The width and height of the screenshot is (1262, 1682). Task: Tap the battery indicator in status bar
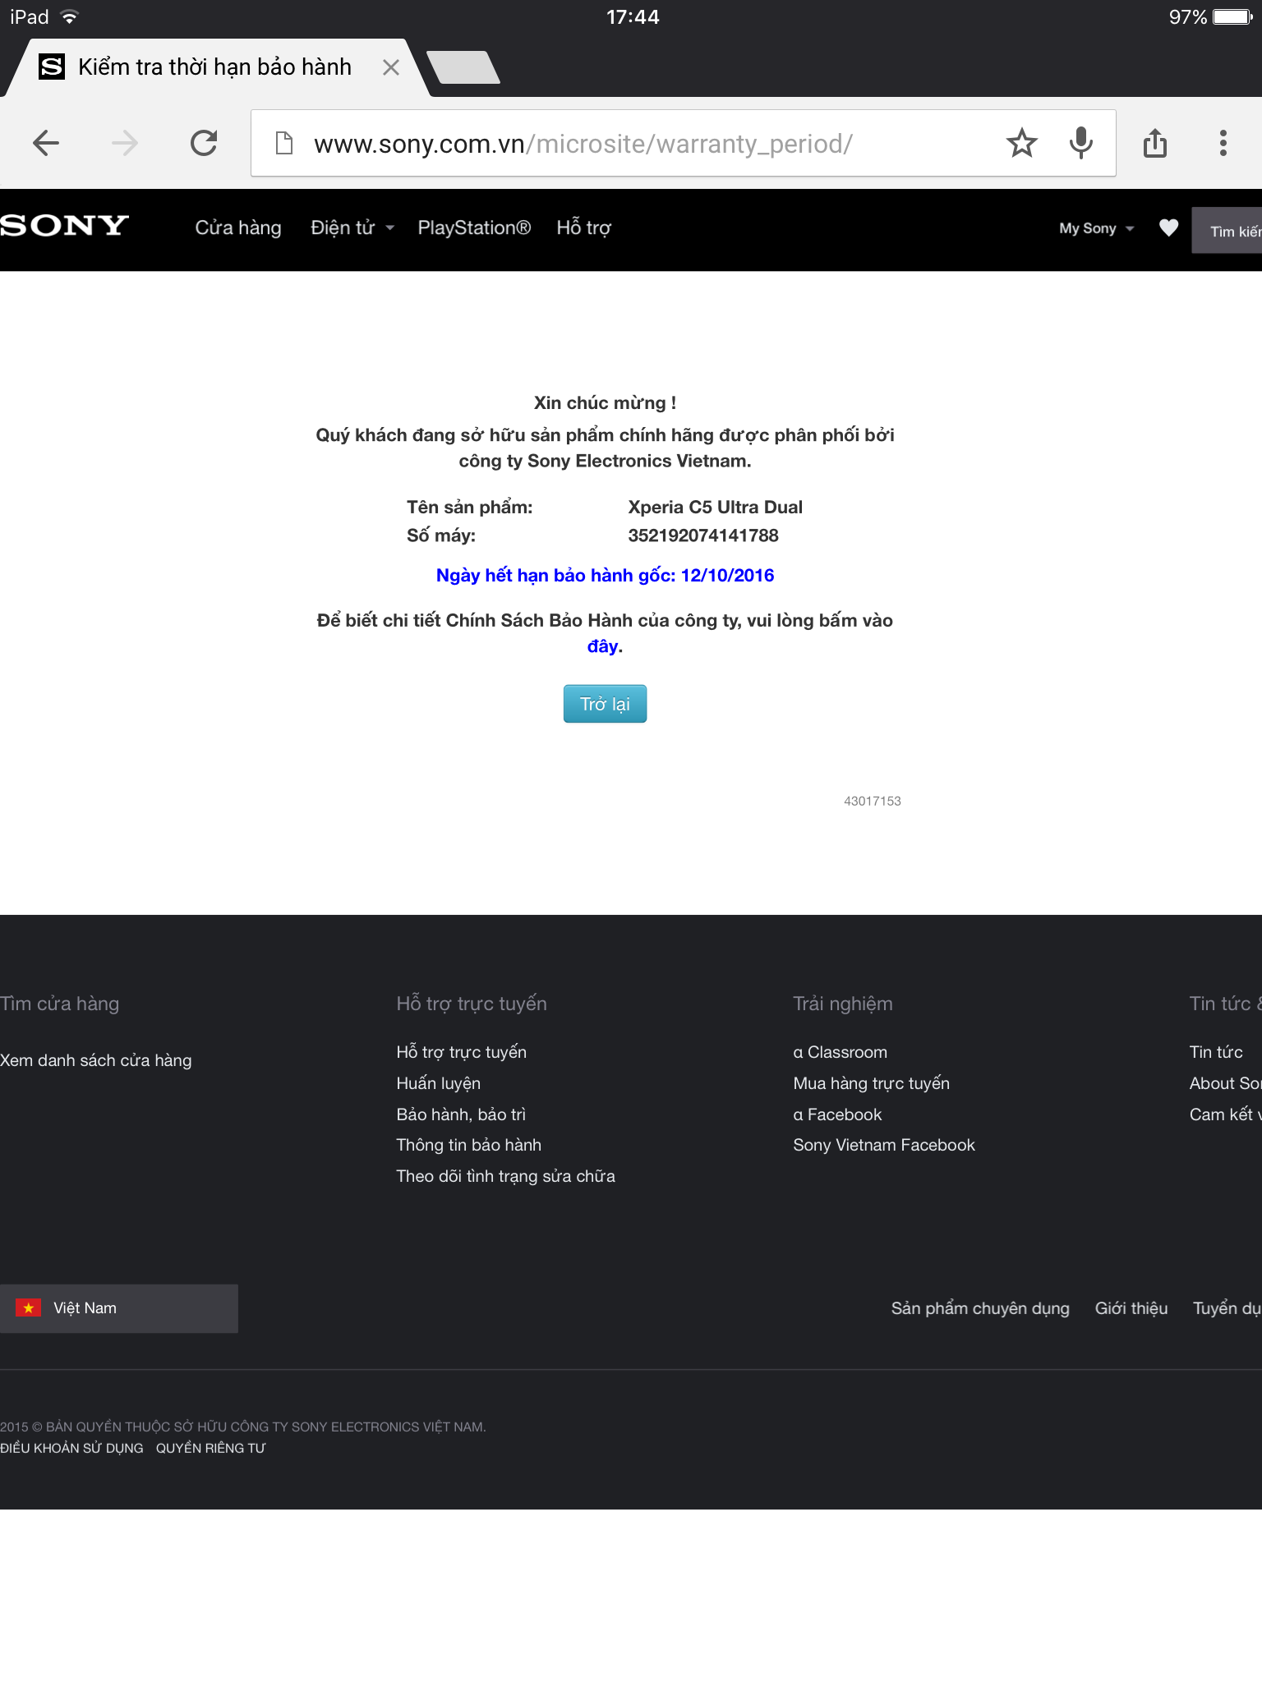click(x=1233, y=17)
